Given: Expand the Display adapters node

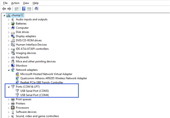Looking at the screenshot, I should tap(9, 36).
